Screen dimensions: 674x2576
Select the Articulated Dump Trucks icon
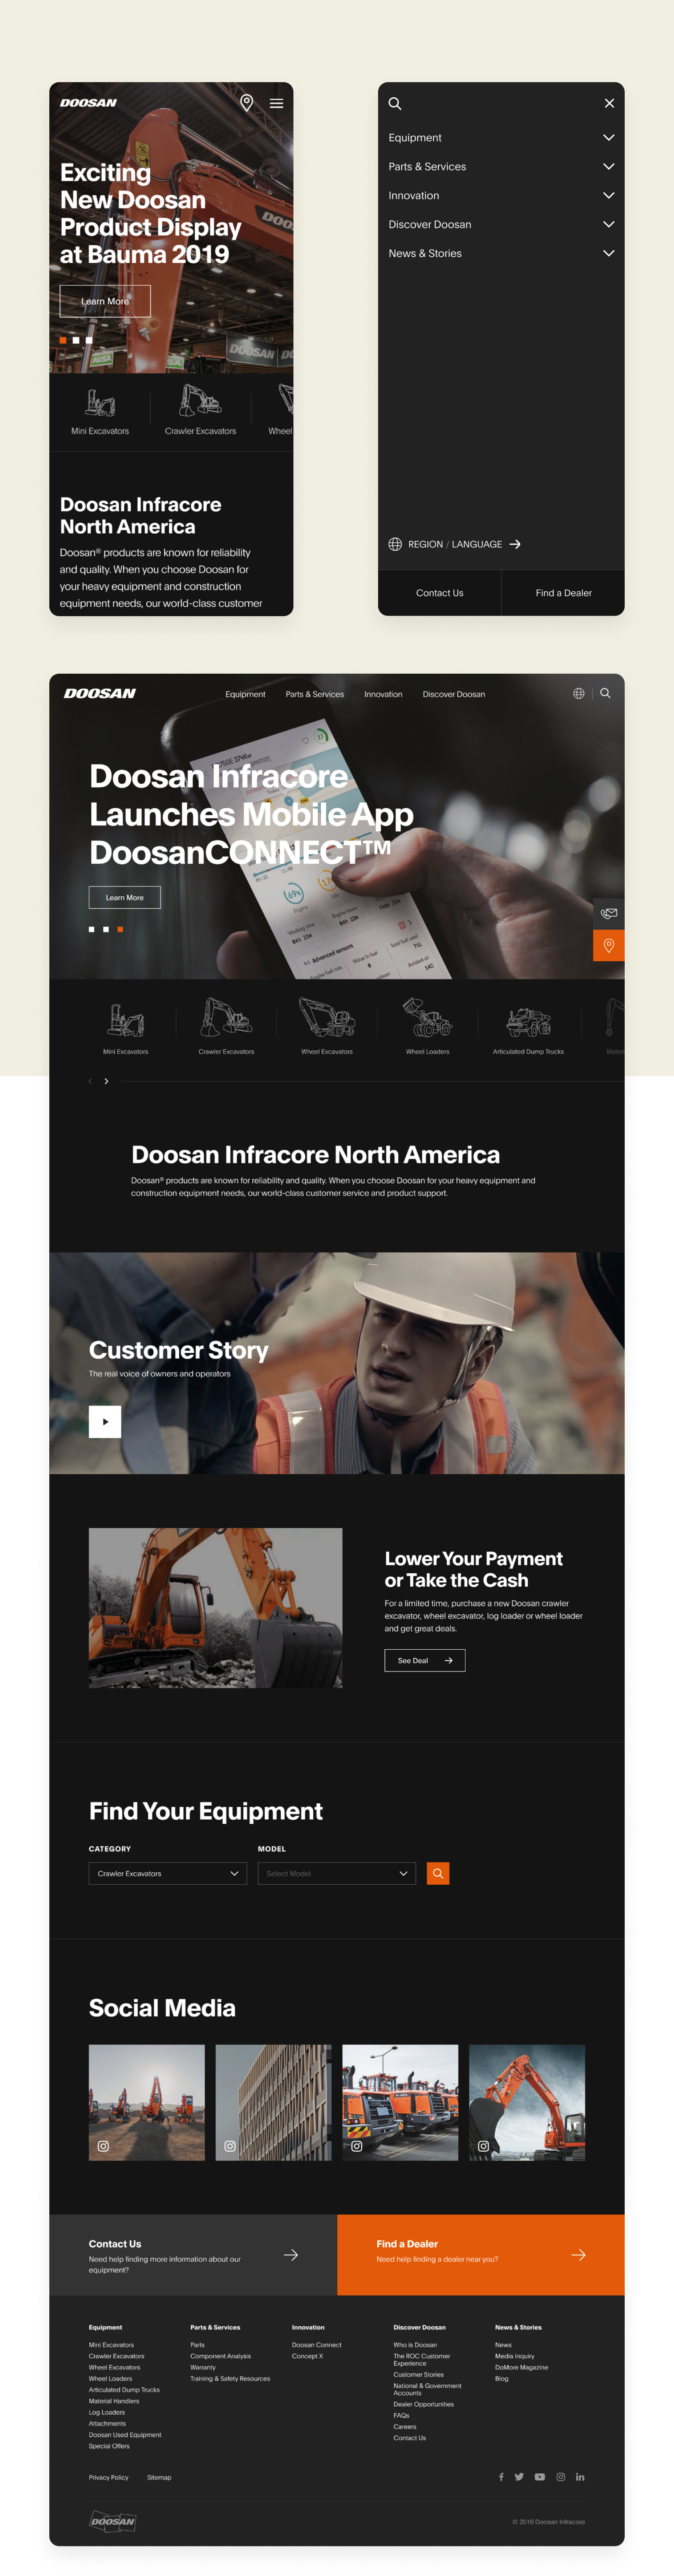528,1025
